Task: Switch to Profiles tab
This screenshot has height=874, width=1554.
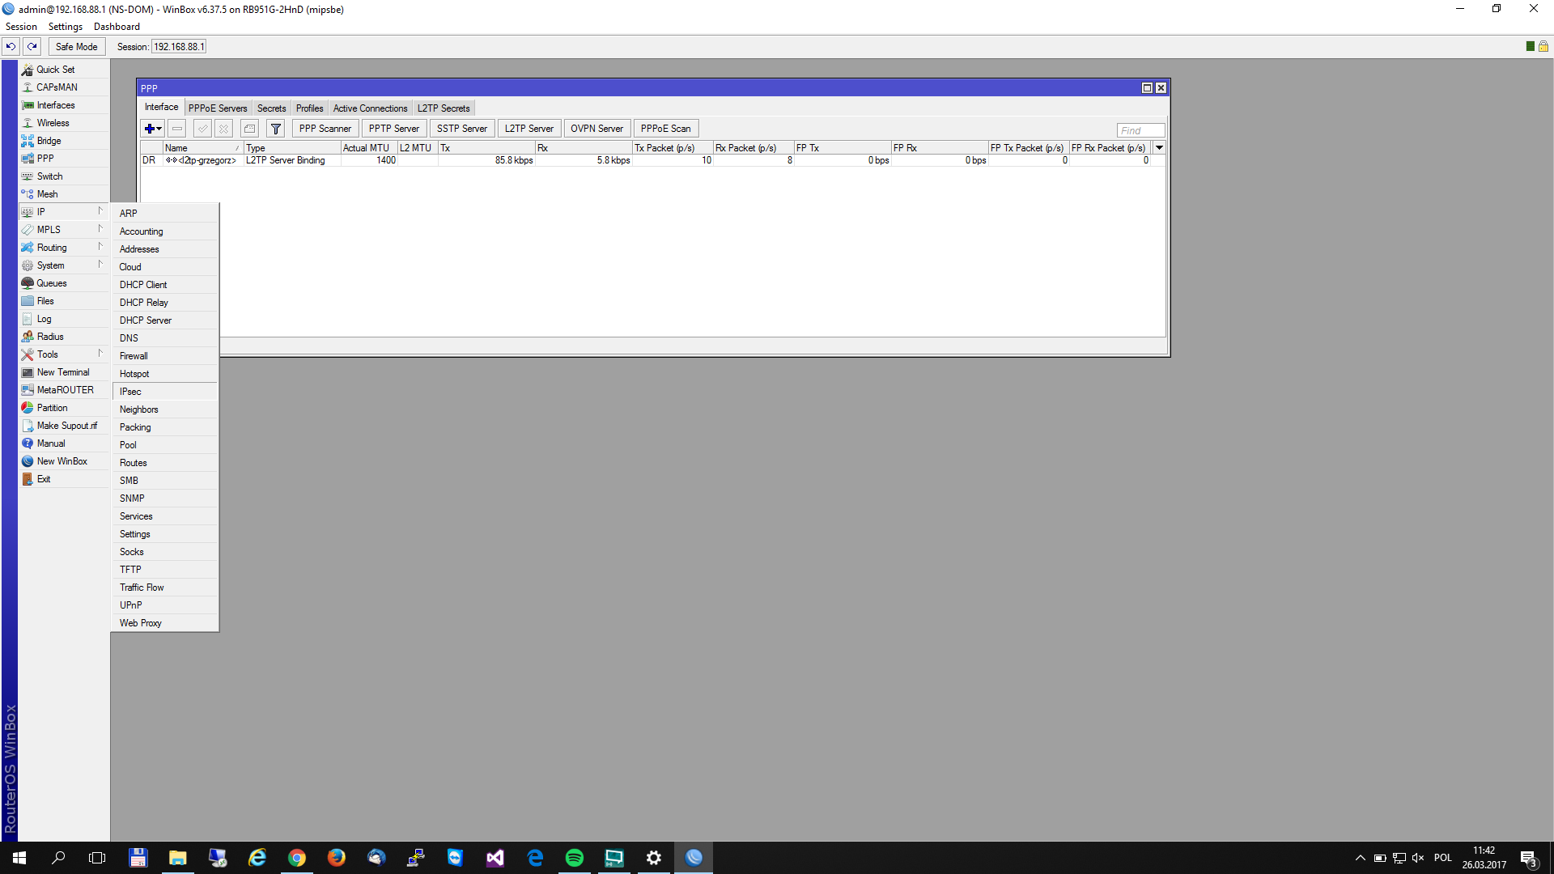Action: point(309,108)
